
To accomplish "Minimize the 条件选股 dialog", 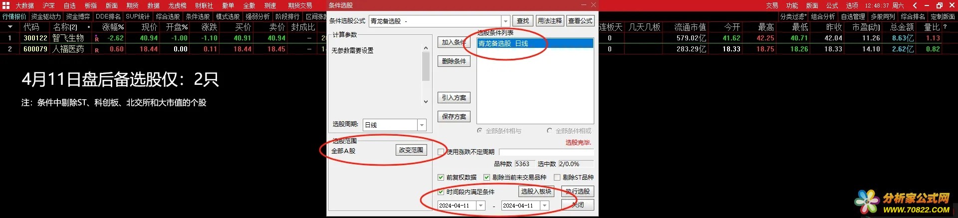I will pyautogui.click(x=583, y=5).
